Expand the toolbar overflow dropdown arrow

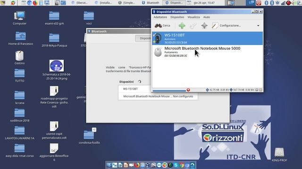click(258, 25)
